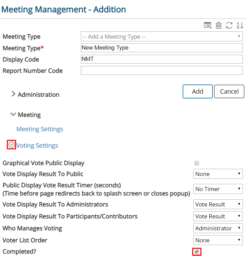Click the refresh arrows icon
Screen dimensions: 246x256
click(229, 25)
